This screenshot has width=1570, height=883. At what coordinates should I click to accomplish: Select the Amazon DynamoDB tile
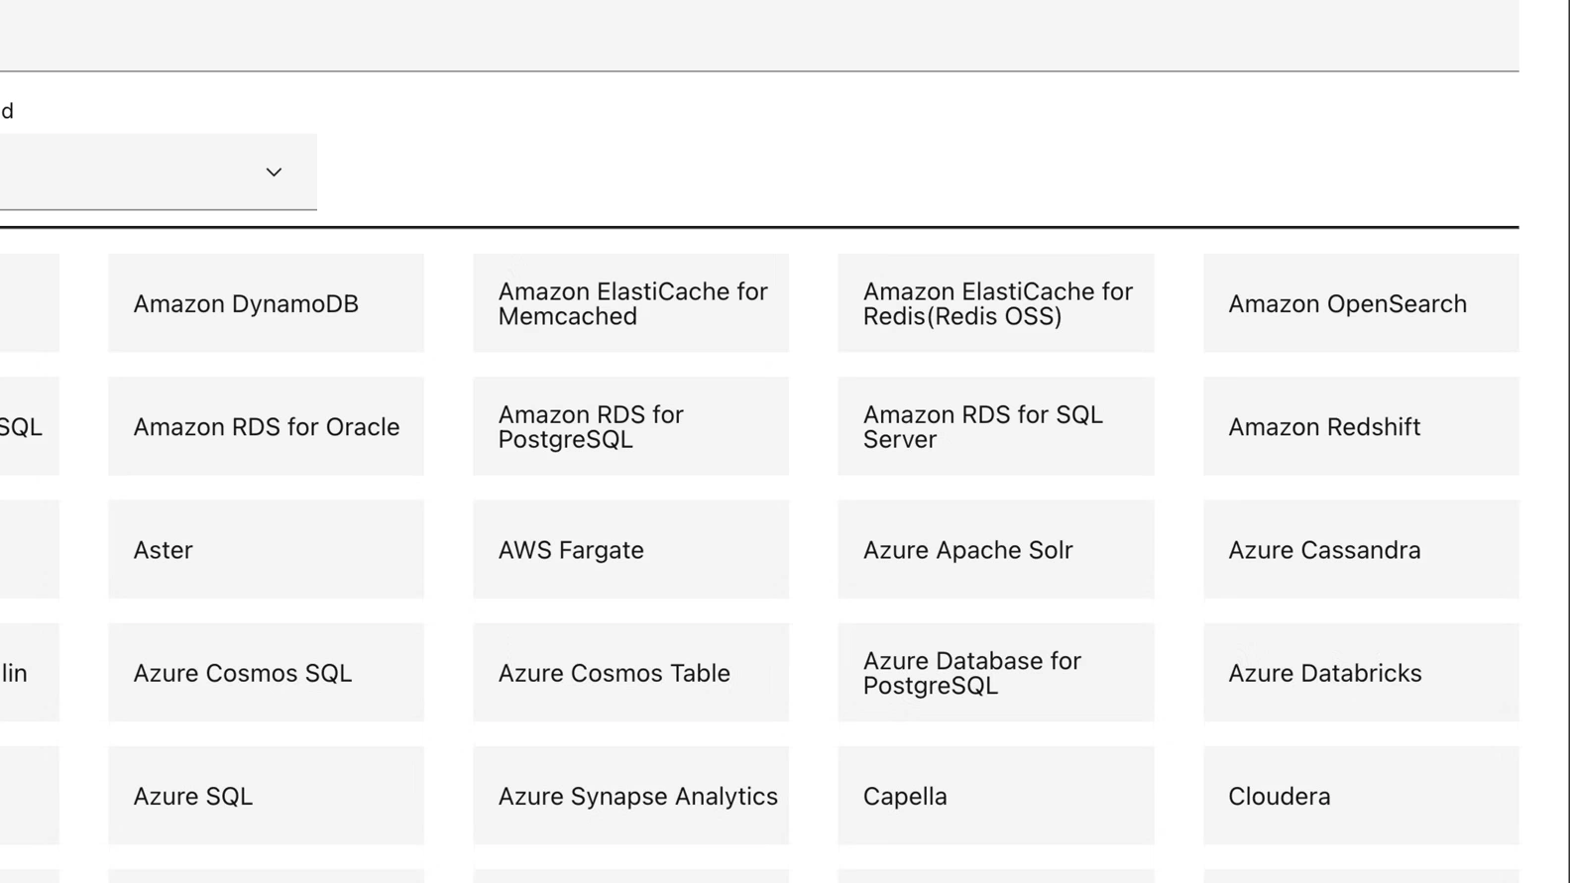(x=266, y=303)
